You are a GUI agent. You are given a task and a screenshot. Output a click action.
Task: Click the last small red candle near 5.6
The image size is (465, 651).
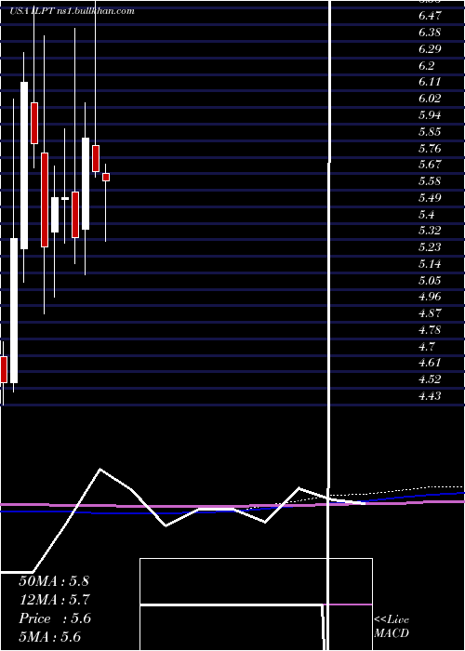point(106,178)
